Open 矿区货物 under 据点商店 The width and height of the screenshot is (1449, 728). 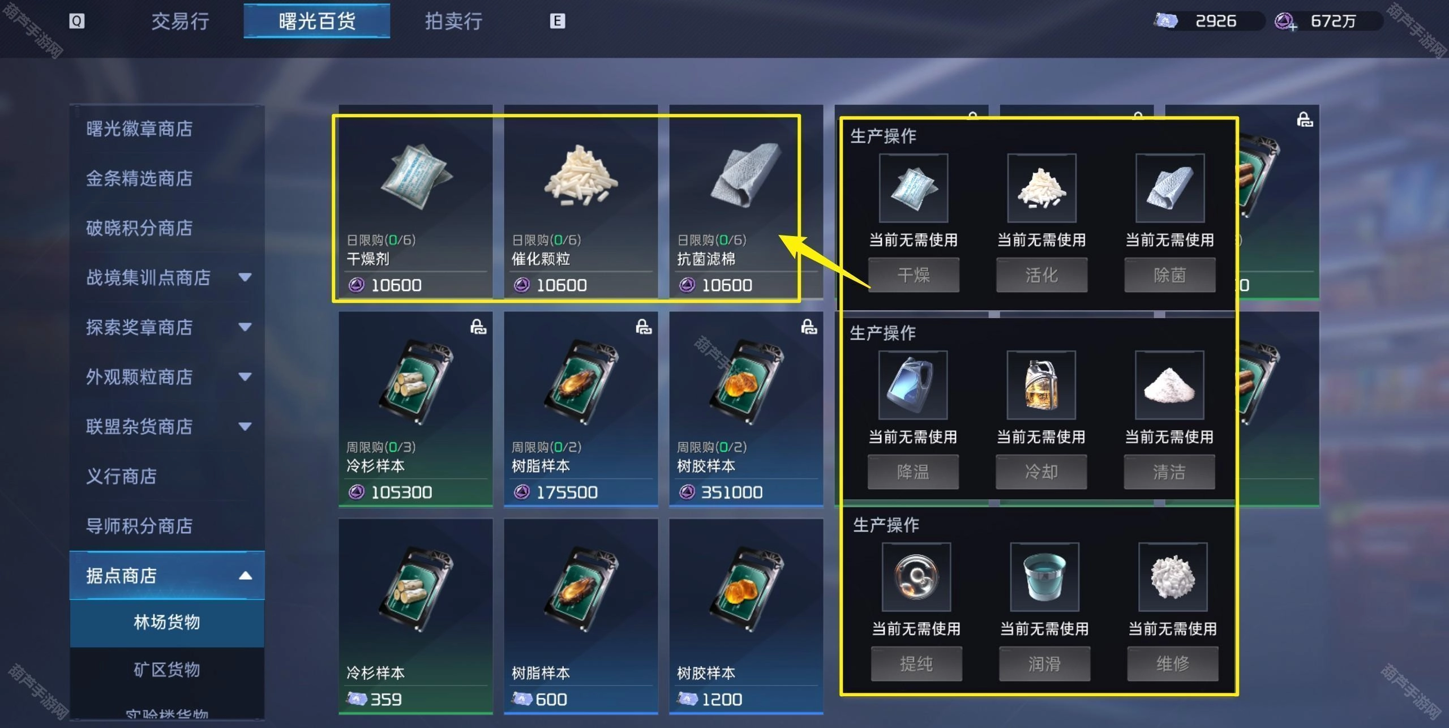point(167,670)
